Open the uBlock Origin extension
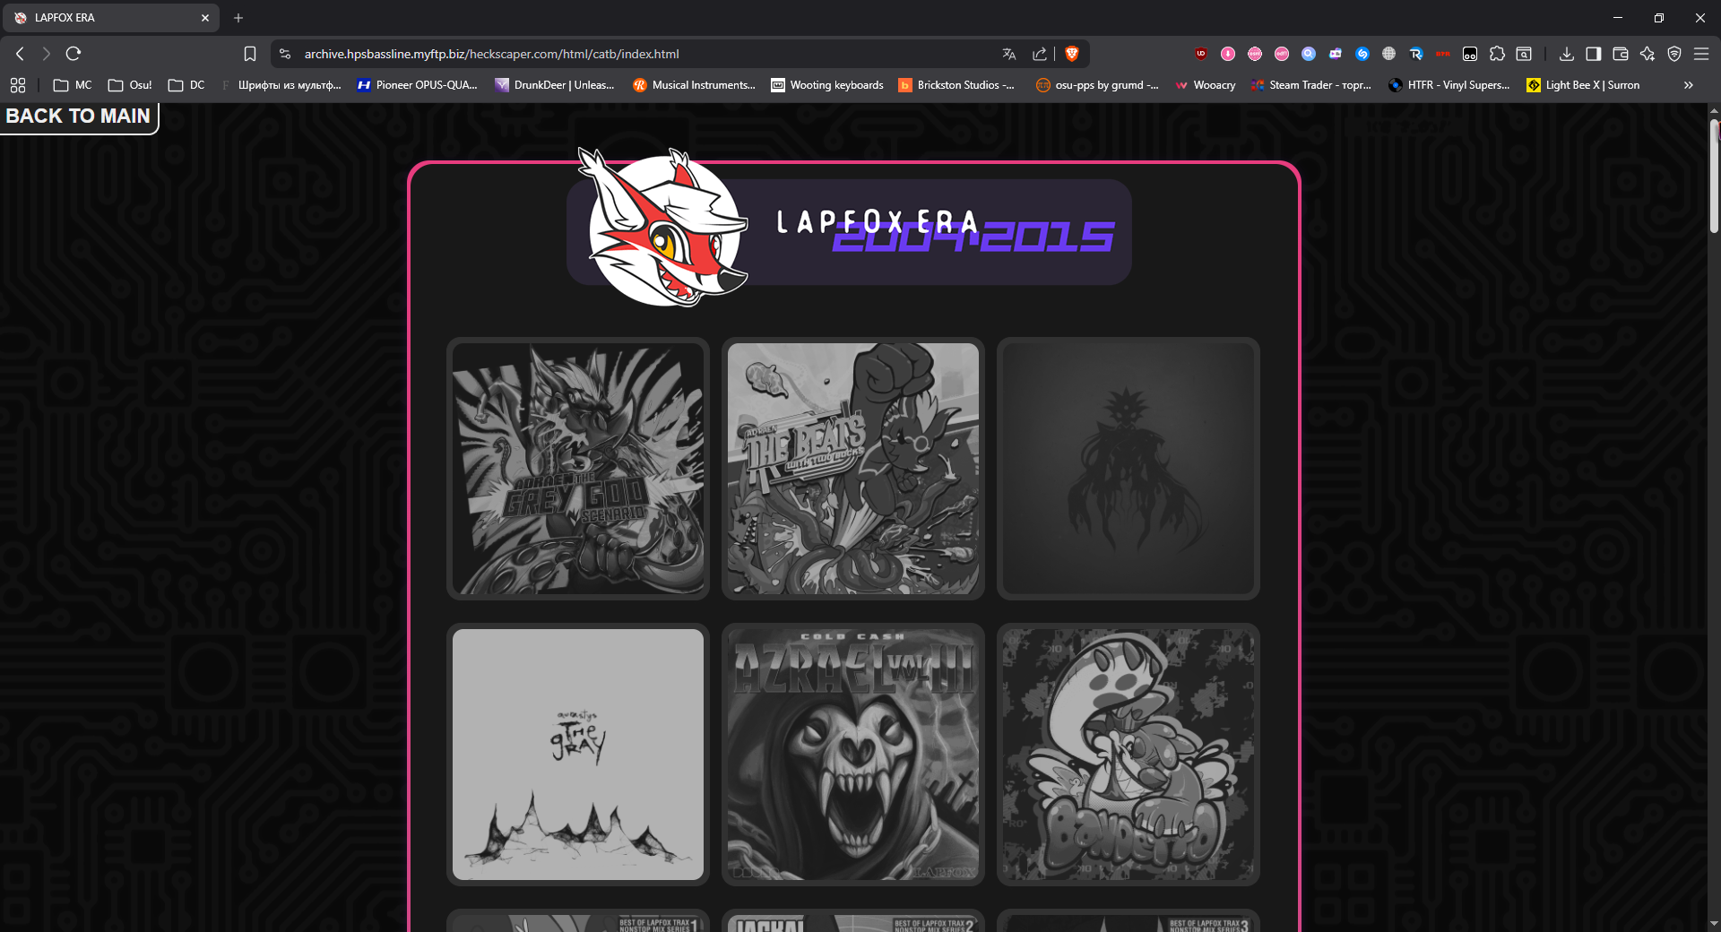This screenshot has height=932, width=1721. click(1201, 54)
